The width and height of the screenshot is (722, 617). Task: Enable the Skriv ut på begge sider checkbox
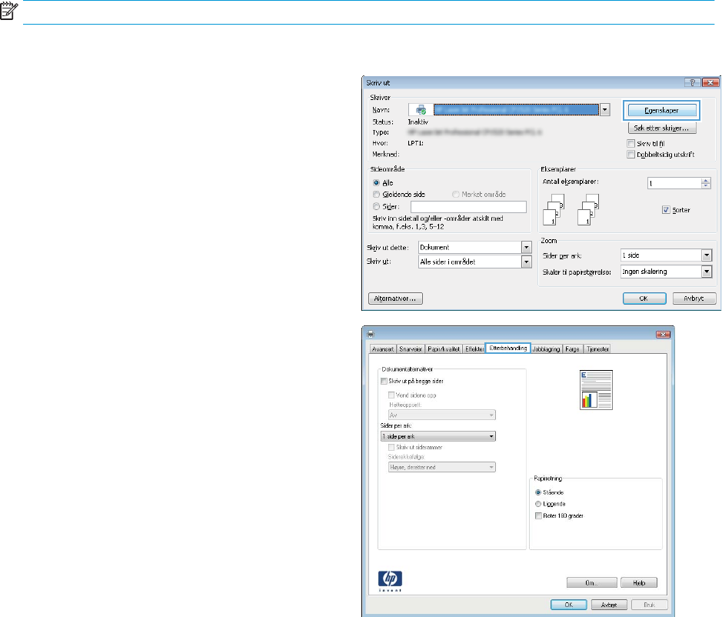pos(385,381)
